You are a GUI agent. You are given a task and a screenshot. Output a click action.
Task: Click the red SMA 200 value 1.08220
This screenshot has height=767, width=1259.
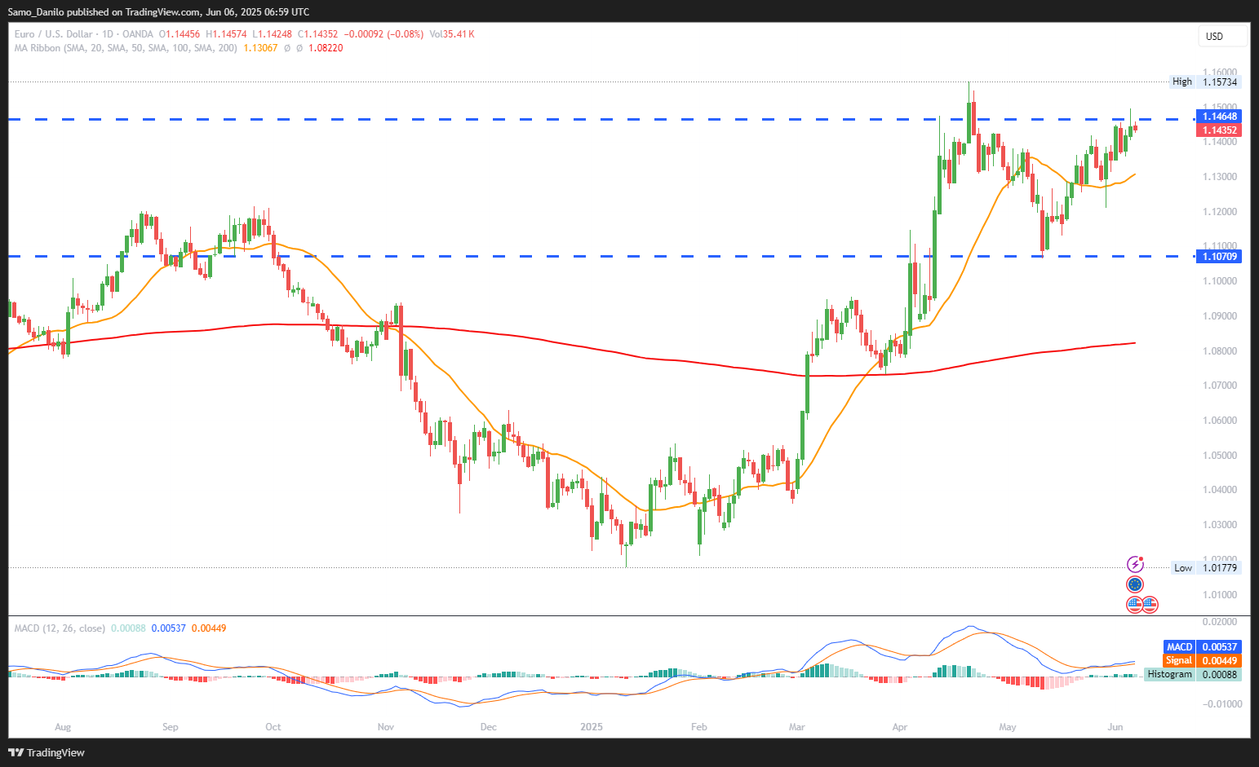[x=325, y=48]
